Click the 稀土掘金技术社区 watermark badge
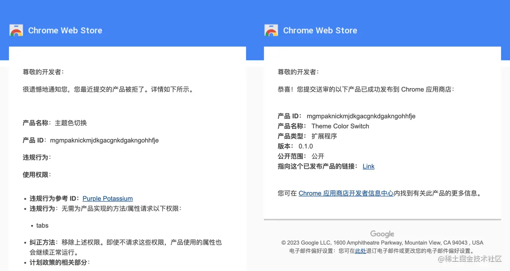 pyautogui.click(x=470, y=259)
